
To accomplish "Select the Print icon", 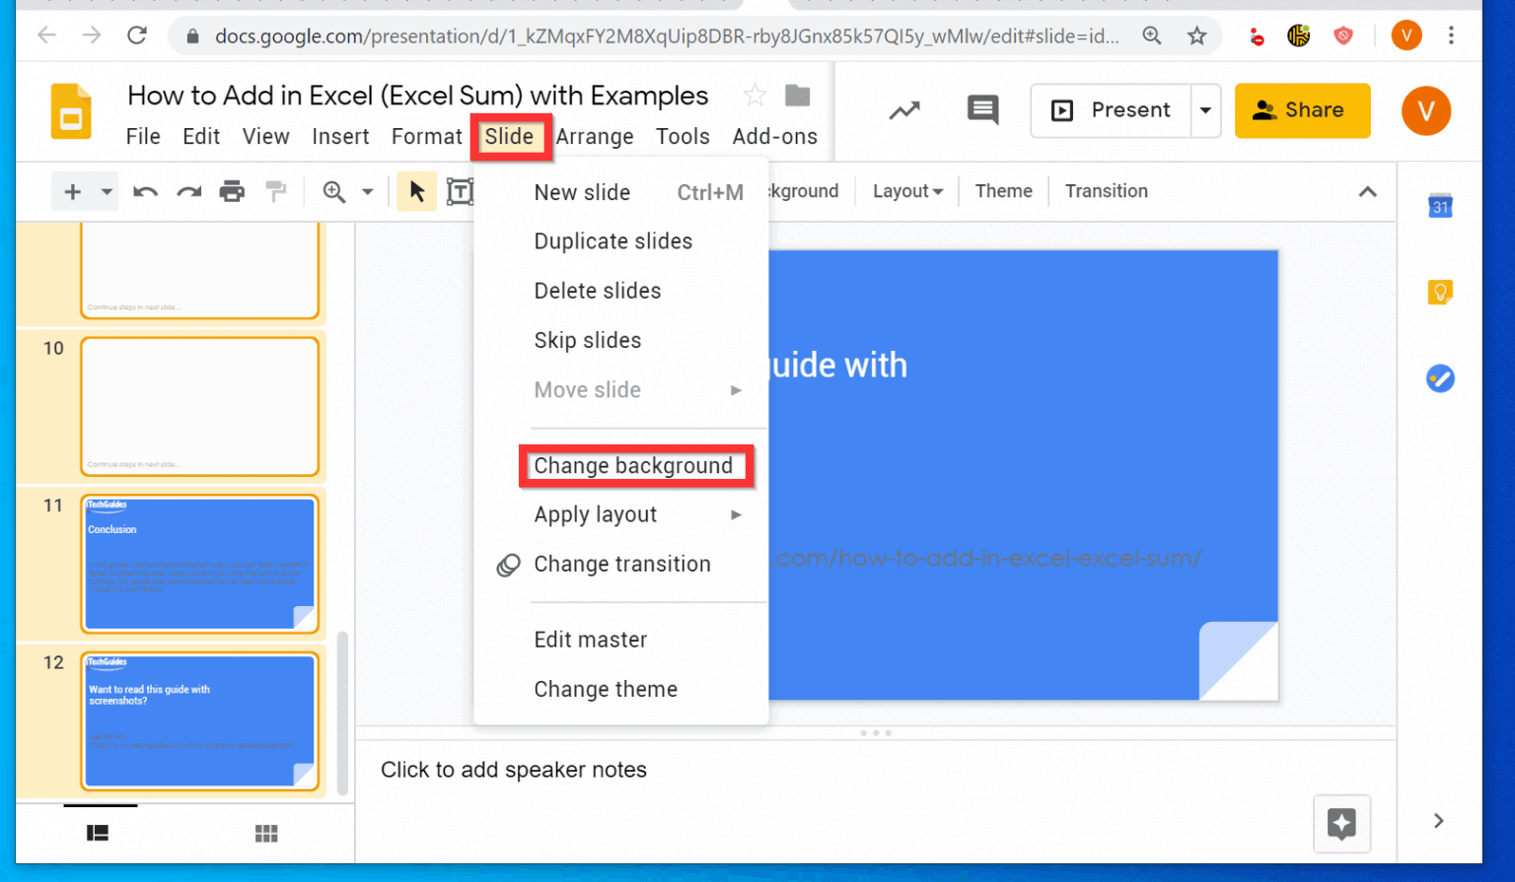I will [232, 191].
